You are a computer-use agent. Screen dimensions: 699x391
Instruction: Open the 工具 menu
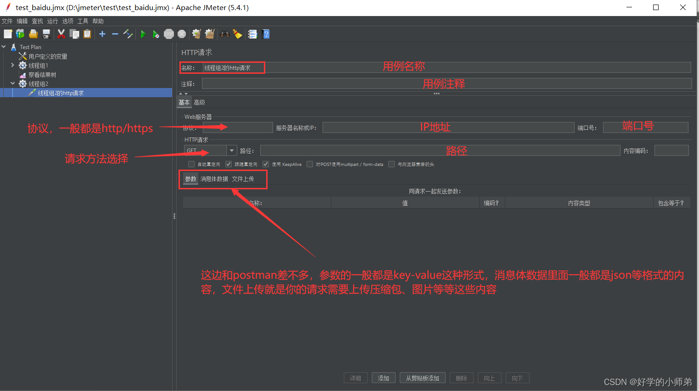(x=83, y=21)
